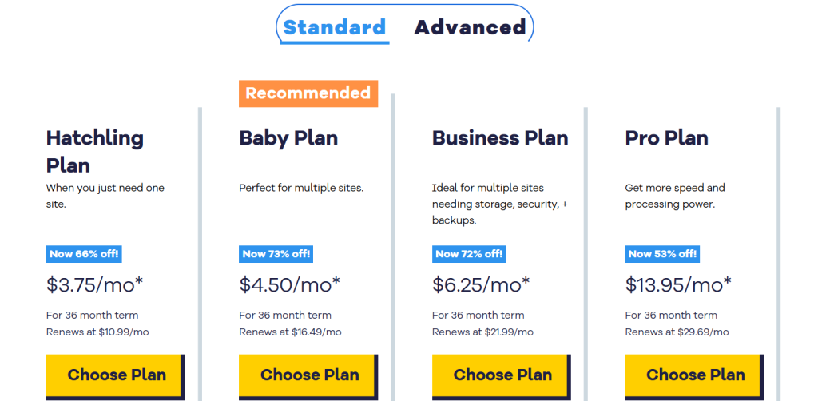Click the 'Now 73% off!' badge
The width and height of the screenshot is (818, 401).
276,254
